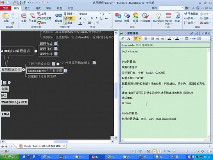213x160 pixels.
Task: Open notes icon next to 课程目的
Action: point(56,48)
